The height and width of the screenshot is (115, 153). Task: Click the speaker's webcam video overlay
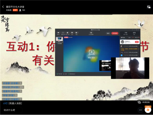130,68
